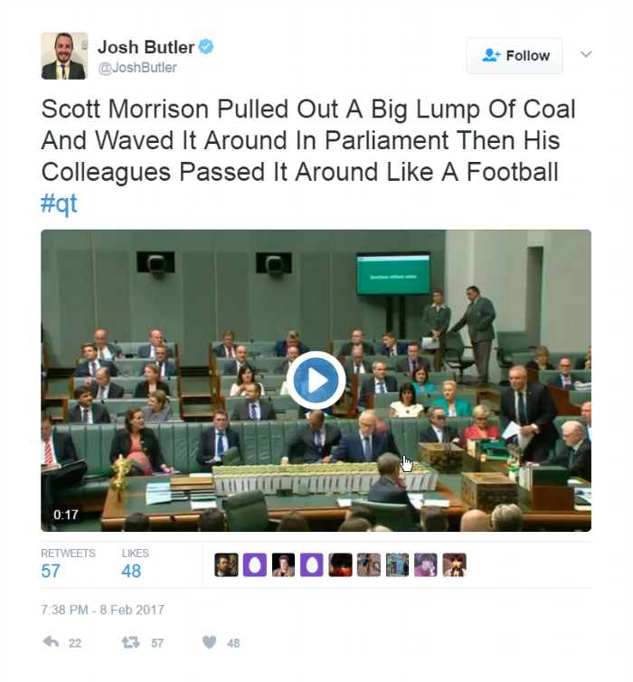Click the second purple egg avatar

(x=312, y=565)
